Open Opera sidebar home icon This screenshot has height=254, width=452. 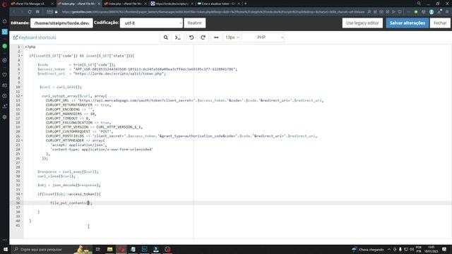pyautogui.click(x=5, y=21)
